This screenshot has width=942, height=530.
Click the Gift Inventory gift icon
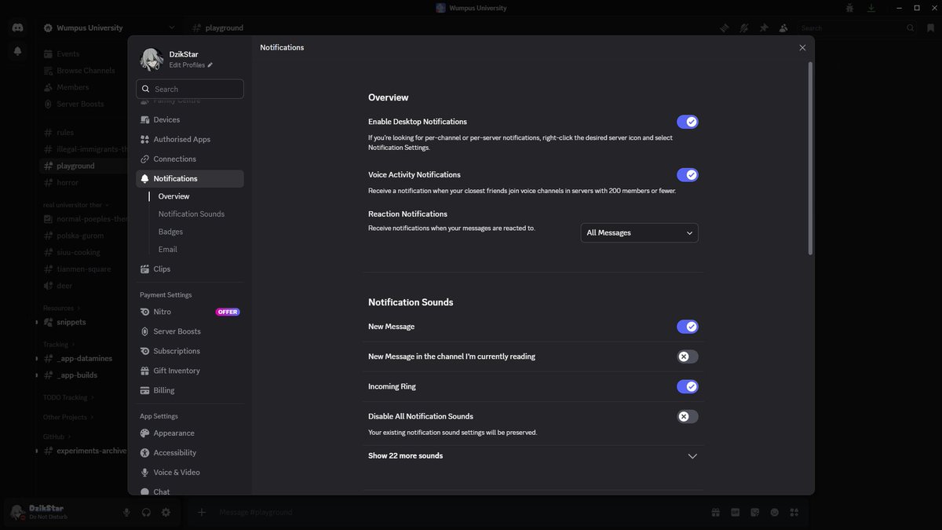coord(145,371)
